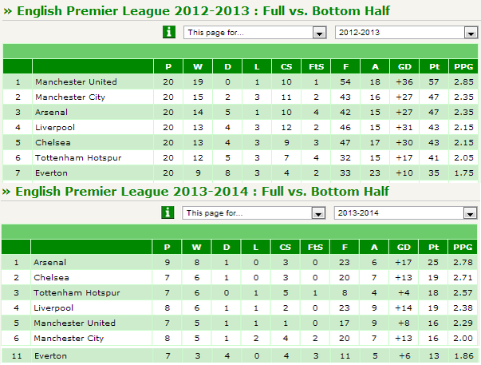Click Liverpool in the 2013-2014 table

pos(53,307)
